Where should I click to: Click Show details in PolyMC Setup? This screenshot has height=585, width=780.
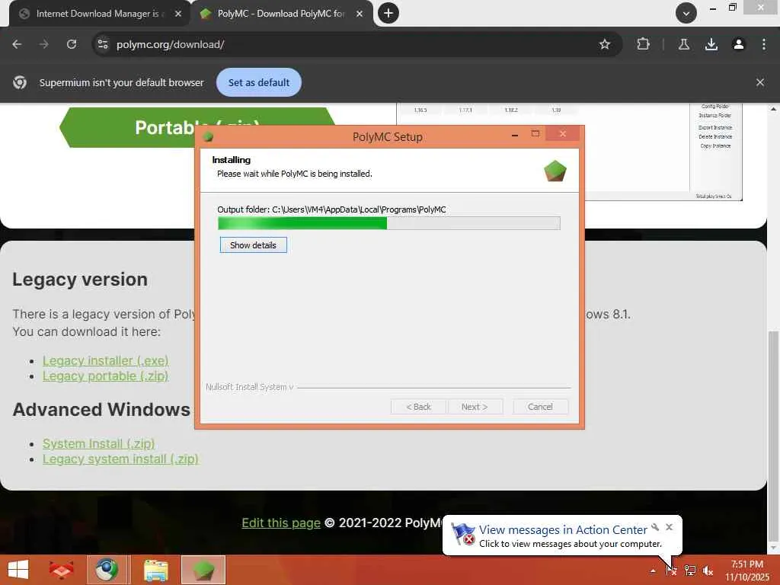pos(253,245)
